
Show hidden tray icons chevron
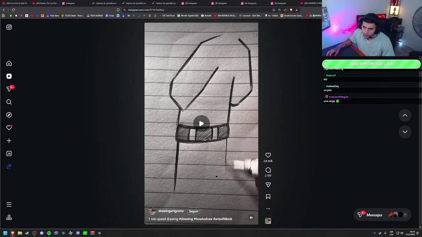pos(375,233)
